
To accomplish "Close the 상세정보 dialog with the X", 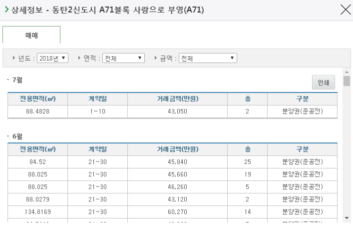I will (x=346, y=9).
